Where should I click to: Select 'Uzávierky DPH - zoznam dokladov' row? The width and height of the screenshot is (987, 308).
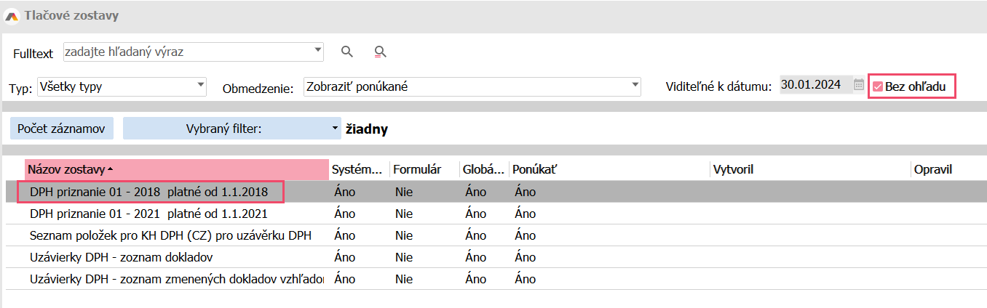coord(121,257)
